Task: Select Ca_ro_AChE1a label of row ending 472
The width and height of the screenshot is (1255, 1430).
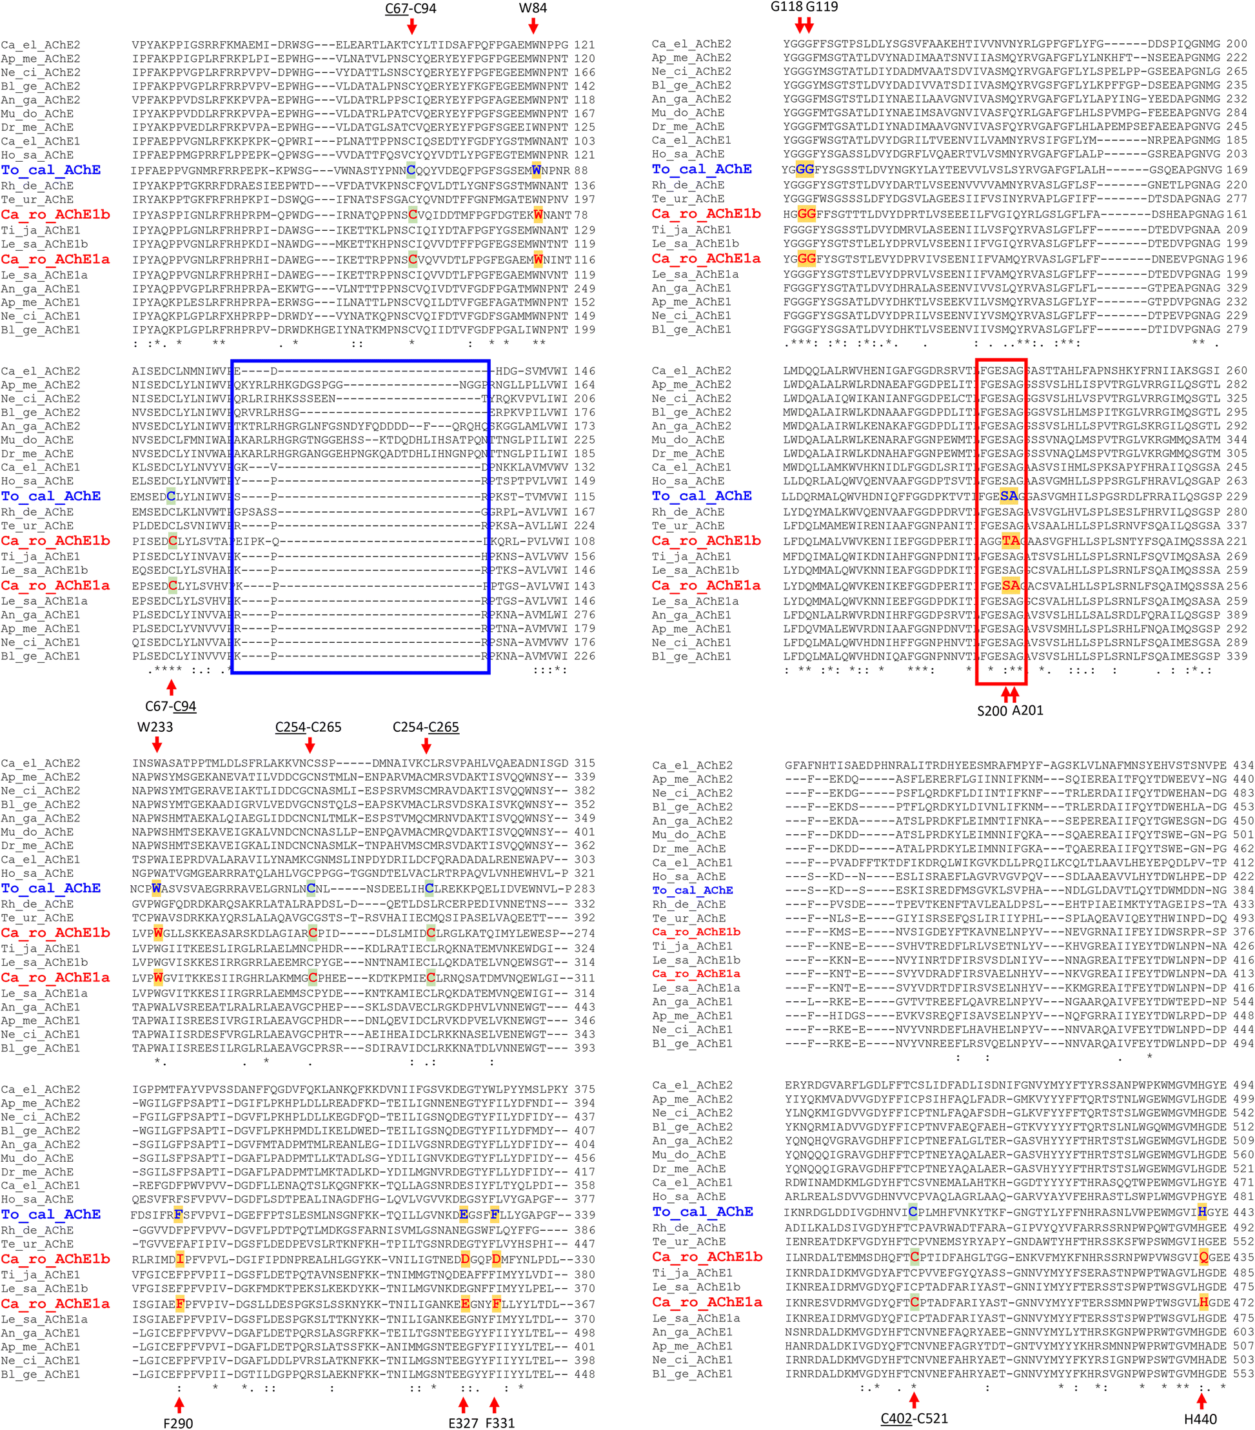Action: coord(707,1302)
